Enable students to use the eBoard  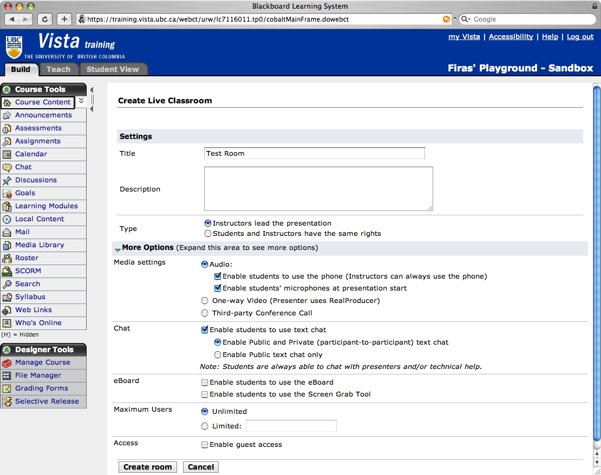click(205, 382)
